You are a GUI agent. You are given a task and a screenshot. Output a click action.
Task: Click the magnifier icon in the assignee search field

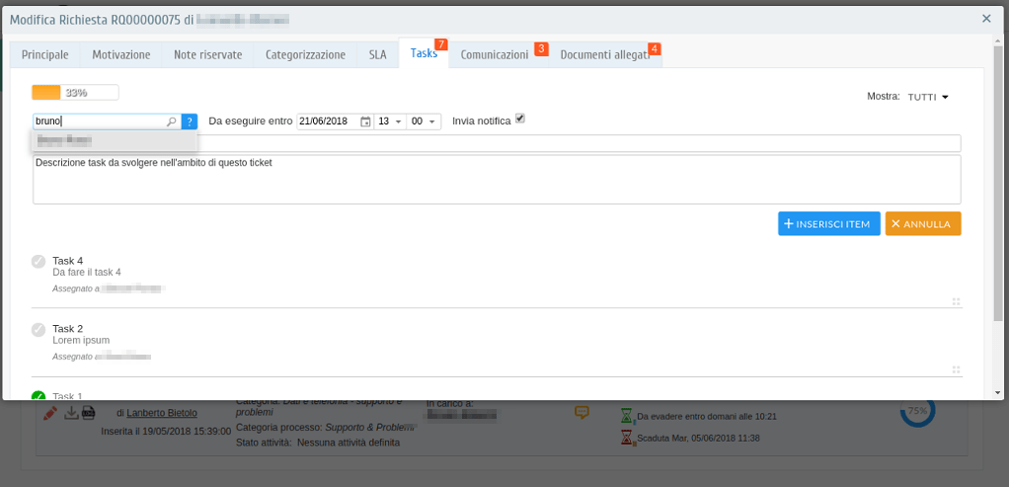[171, 122]
